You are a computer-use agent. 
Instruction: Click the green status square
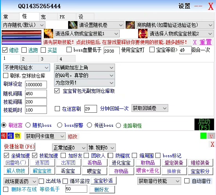(x=203, y=136)
